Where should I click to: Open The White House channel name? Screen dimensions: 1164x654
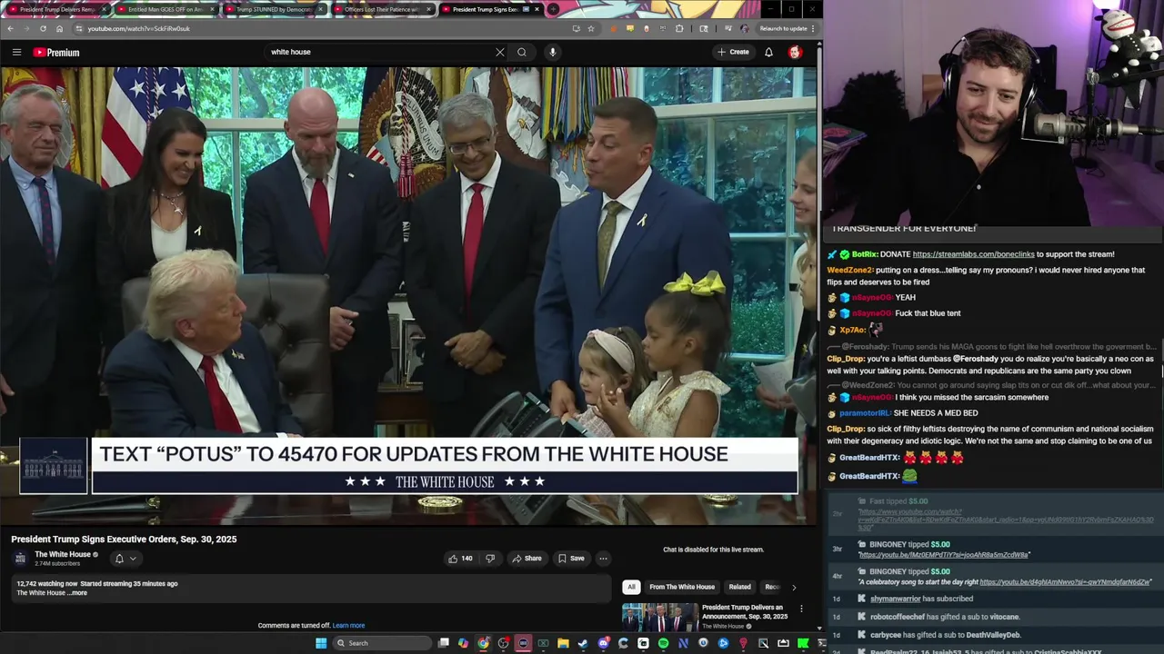click(63, 554)
